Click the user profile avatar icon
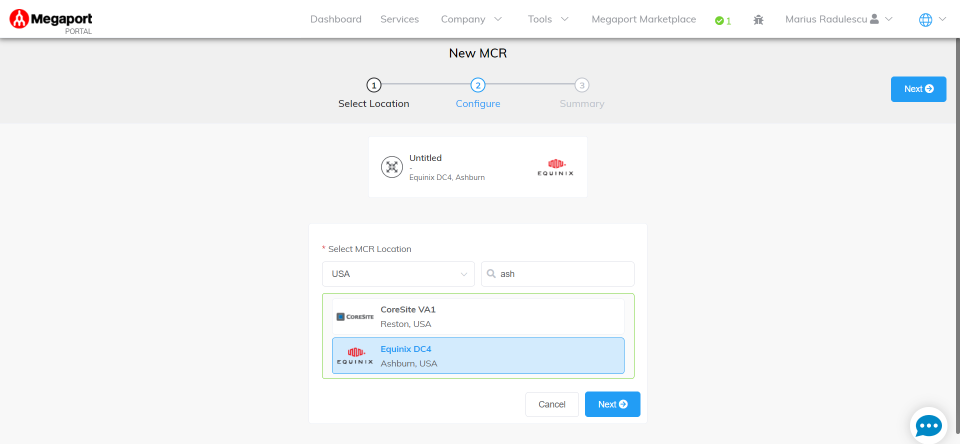 pos(874,19)
